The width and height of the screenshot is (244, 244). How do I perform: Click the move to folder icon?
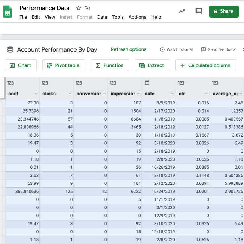click(x=87, y=8)
